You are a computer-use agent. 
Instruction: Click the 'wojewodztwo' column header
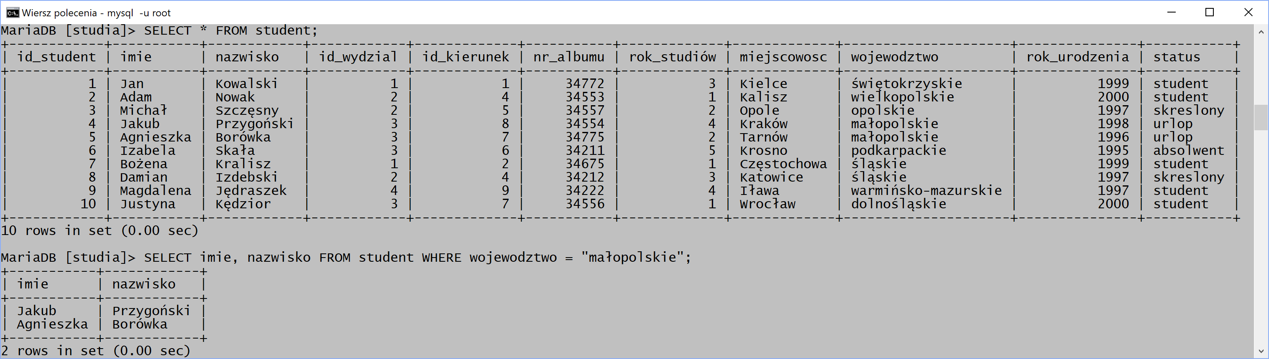tap(895, 57)
